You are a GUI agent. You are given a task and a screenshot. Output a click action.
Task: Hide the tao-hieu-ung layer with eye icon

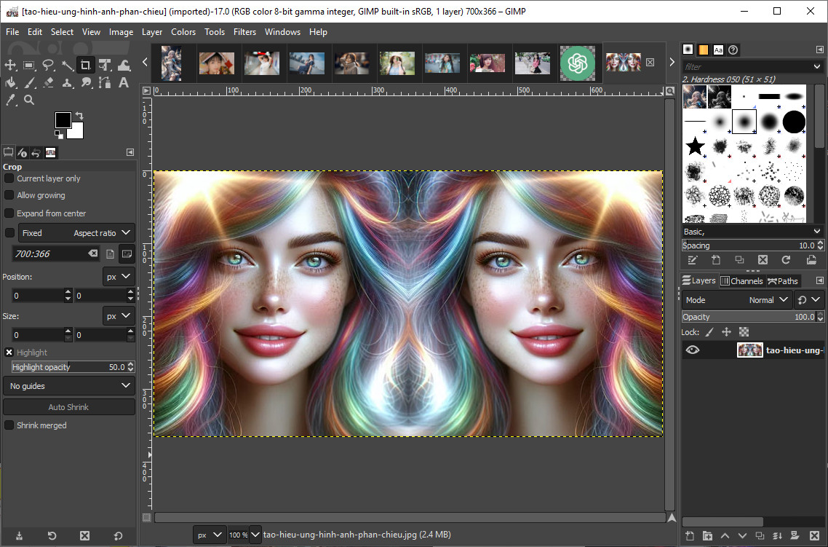(x=692, y=350)
